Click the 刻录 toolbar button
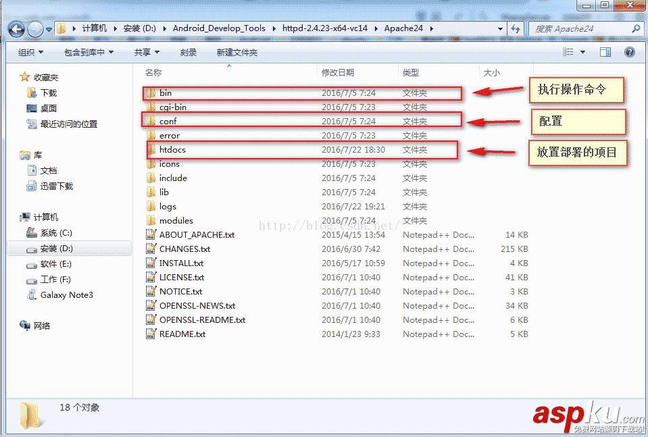Viewport: 648px width, 437px height. click(189, 53)
